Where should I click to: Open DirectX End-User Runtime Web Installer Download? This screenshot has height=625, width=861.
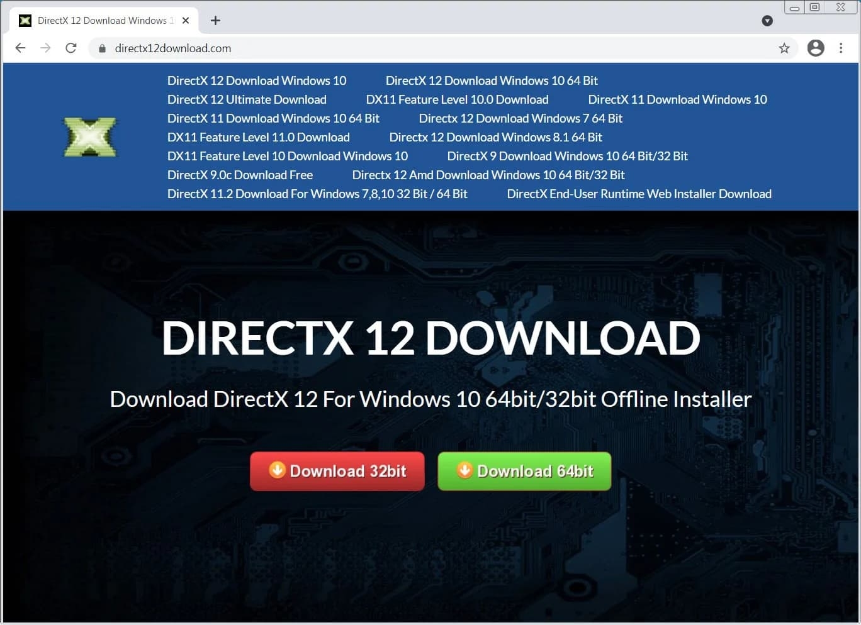[x=639, y=194]
